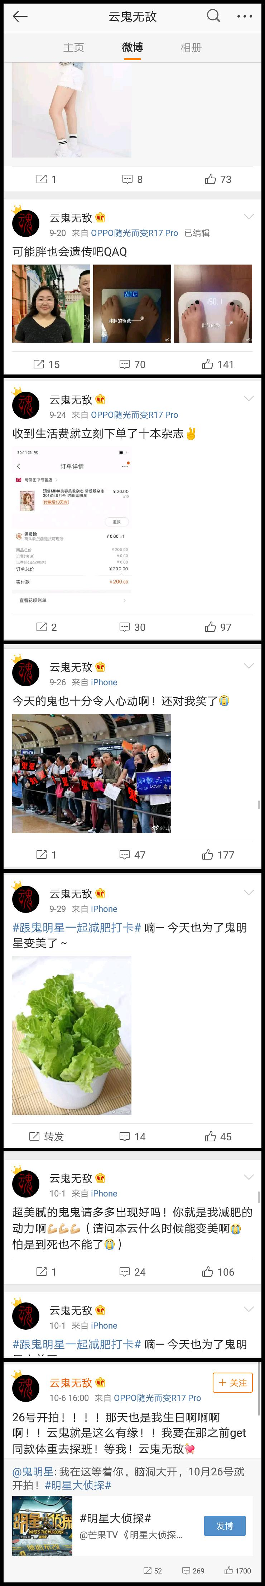Switch to the 主页 tab
265x1586 pixels.
click(x=73, y=47)
